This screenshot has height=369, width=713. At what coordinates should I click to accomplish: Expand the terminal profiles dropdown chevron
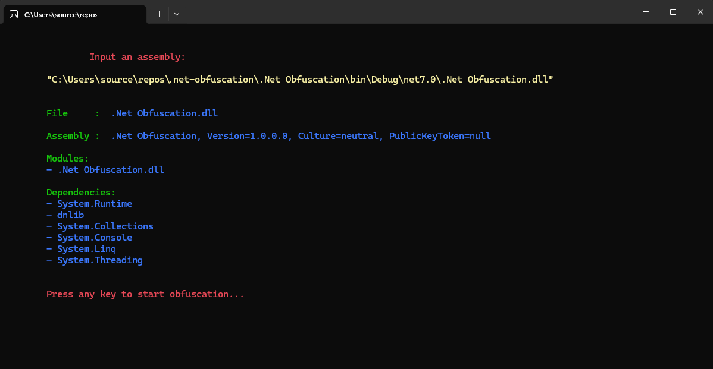click(177, 14)
